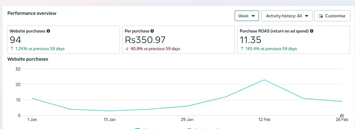Open the Activity history: All dropdown
This screenshot has width=355, height=129.
point(287,16)
